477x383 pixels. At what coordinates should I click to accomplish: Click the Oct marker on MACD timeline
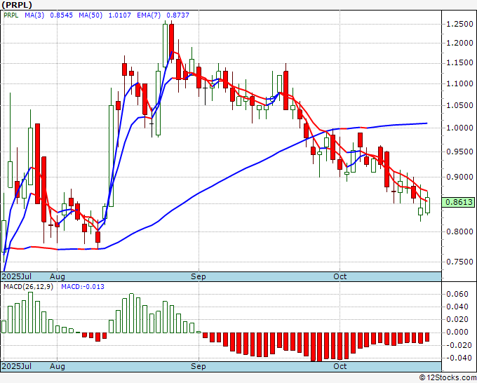[340, 366]
